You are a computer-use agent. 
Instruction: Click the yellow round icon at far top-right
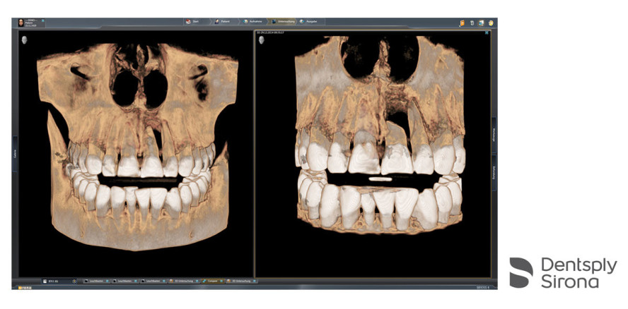pos(490,23)
